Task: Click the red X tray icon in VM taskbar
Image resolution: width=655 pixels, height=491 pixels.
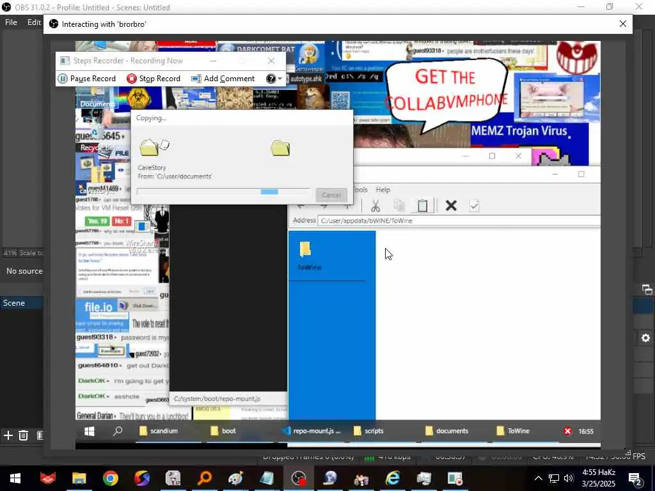Action: click(x=567, y=432)
